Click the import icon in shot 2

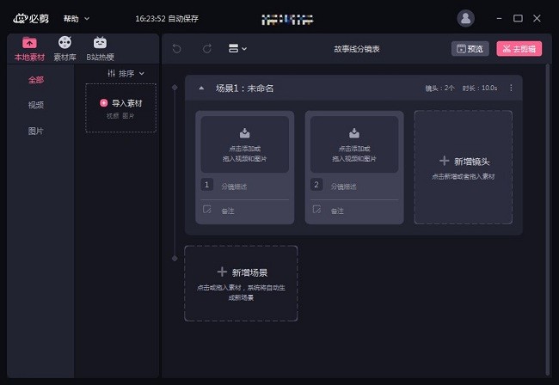point(353,132)
